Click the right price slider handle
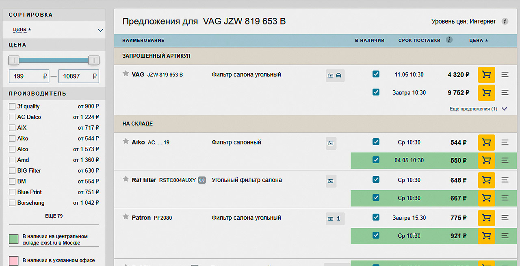This screenshot has width=520, height=266. (x=94, y=60)
